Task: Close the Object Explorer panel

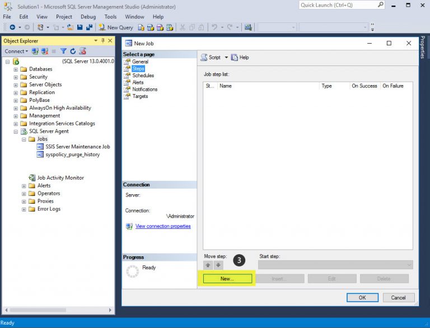Action: [110, 41]
